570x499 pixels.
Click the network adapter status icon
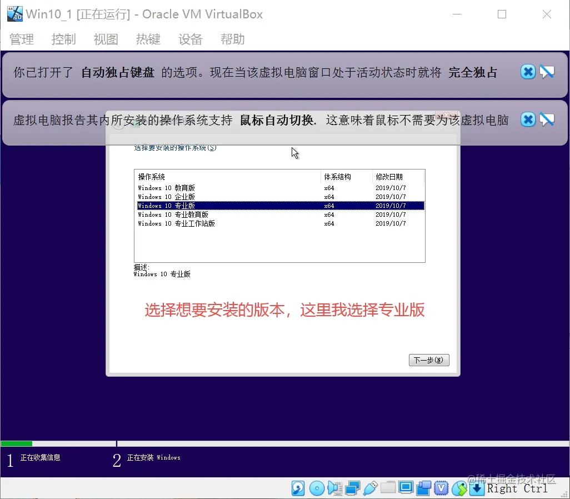click(352, 488)
